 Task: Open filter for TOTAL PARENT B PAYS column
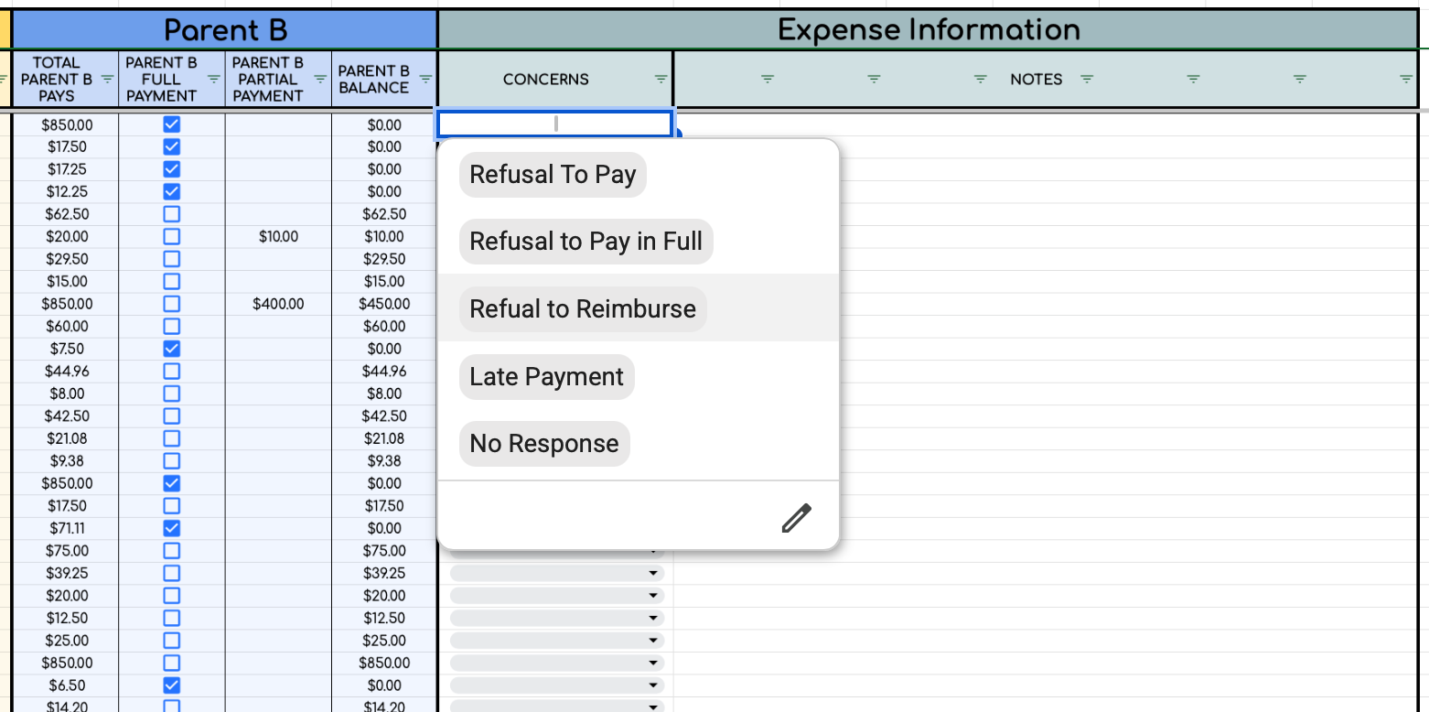(107, 79)
